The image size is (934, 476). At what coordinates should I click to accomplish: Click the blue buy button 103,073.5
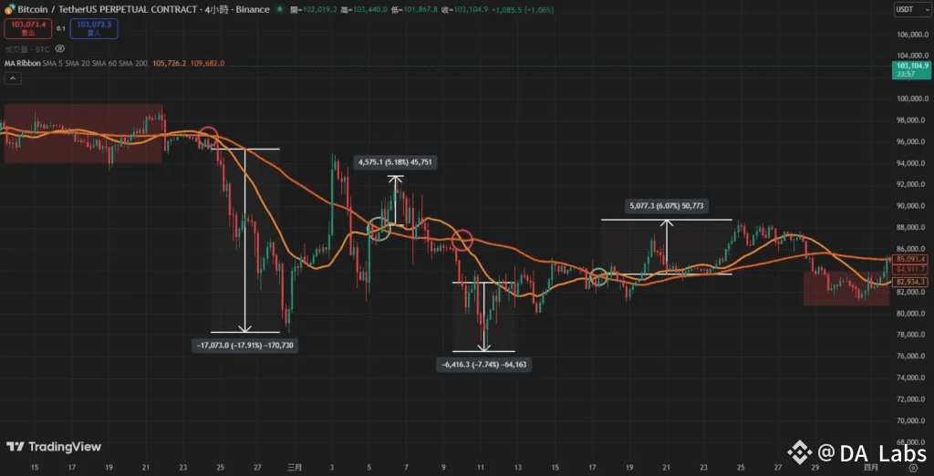coord(94,28)
